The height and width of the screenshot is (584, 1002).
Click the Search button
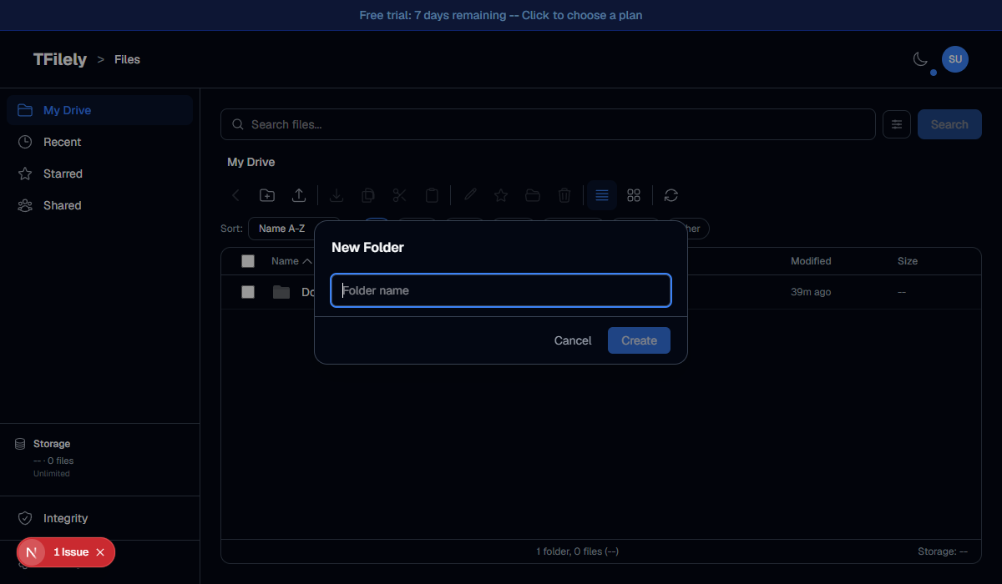tap(949, 124)
